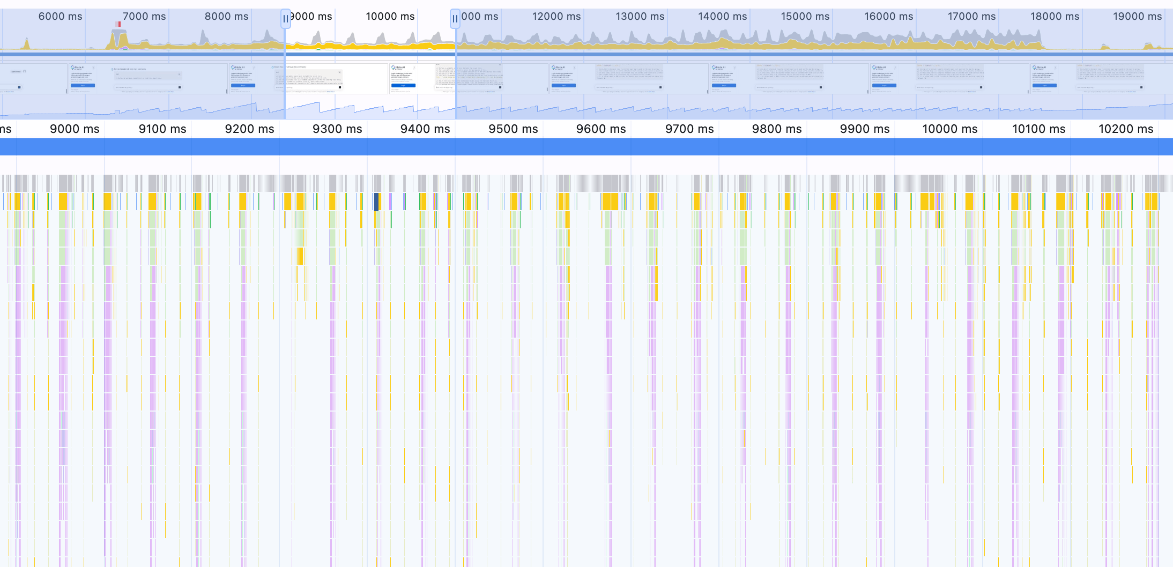Click the 9400 ms ruler label
Screen dimensions: 1173x567
point(425,129)
